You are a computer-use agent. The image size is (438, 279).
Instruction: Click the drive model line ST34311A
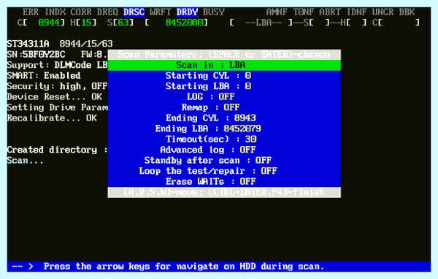pyautogui.click(x=60, y=44)
